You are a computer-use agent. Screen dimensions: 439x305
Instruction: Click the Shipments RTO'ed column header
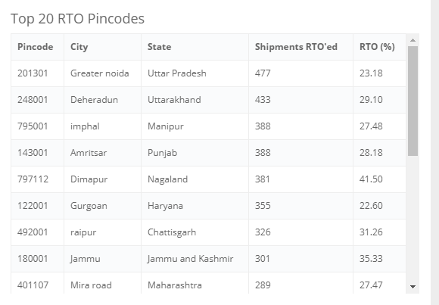click(300, 47)
